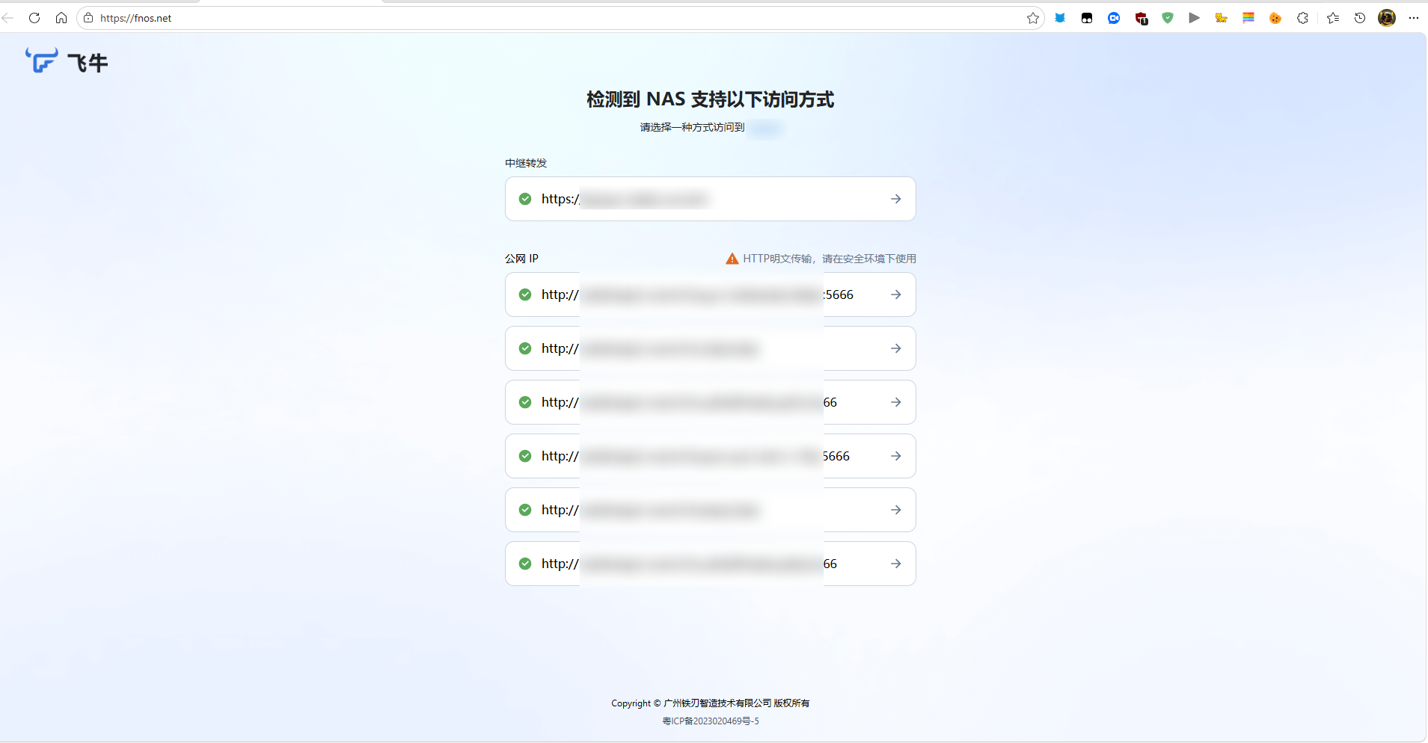
Task: Click the blurred NAS name after 请选择一种方式访问到
Action: coord(765,128)
